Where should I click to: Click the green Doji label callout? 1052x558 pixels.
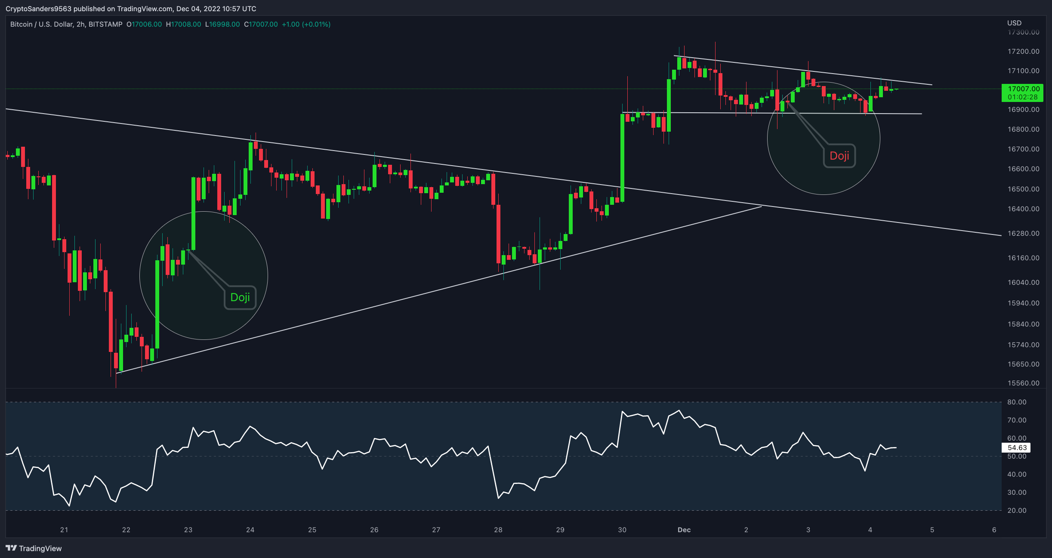pyautogui.click(x=240, y=297)
